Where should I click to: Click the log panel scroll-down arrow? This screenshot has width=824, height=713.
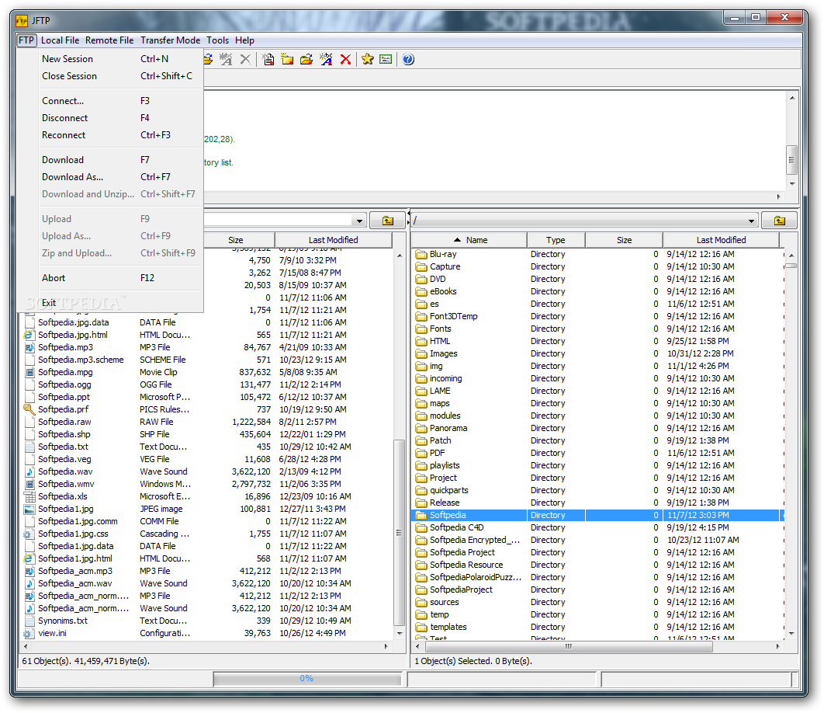click(792, 183)
